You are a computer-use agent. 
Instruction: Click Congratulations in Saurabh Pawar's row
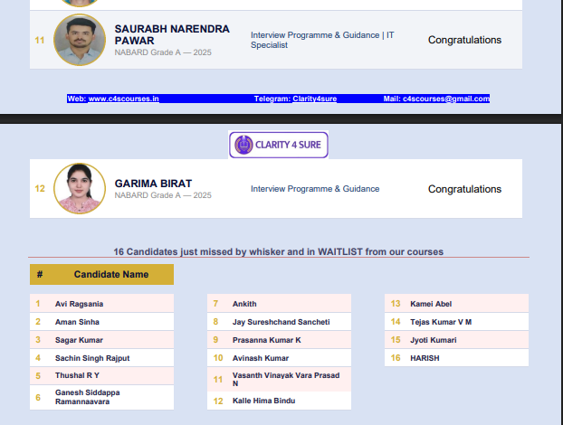464,40
